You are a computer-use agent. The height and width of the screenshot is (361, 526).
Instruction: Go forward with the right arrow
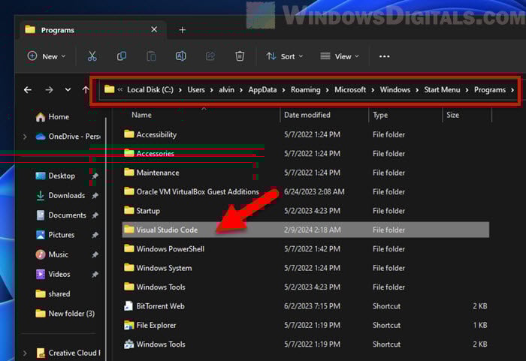point(49,90)
